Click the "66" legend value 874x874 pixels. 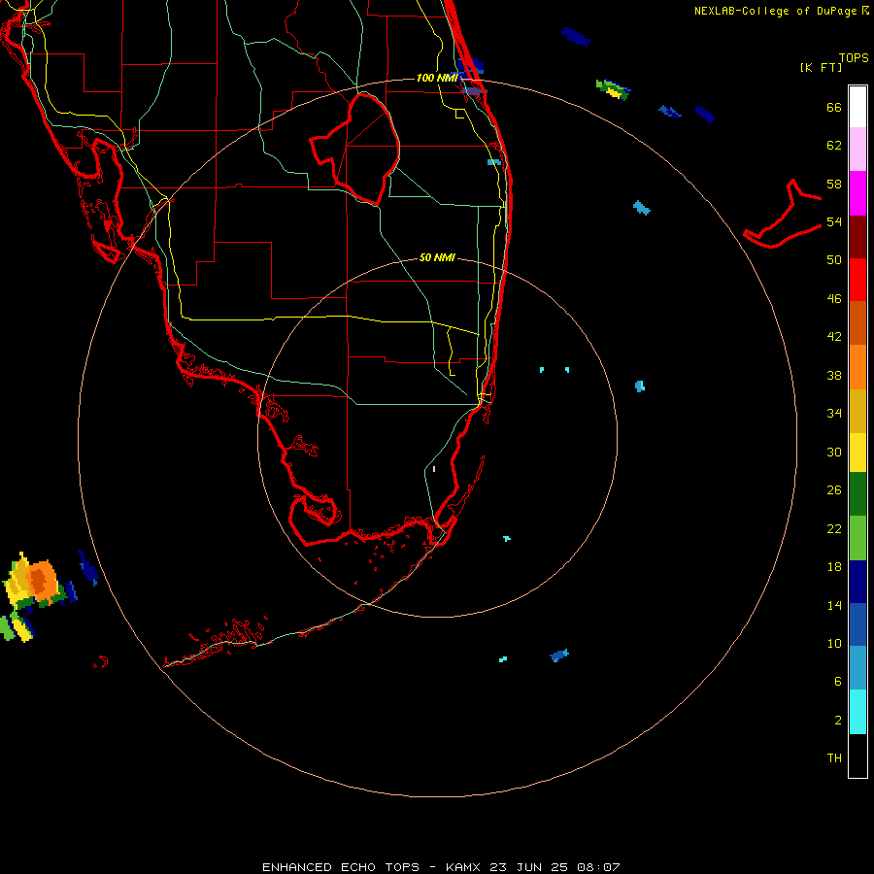pyautogui.click(x=834, y=107)
